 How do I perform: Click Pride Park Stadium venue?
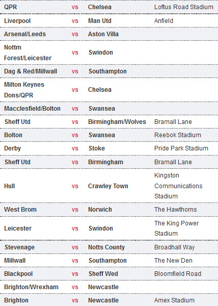pos(181,148)
